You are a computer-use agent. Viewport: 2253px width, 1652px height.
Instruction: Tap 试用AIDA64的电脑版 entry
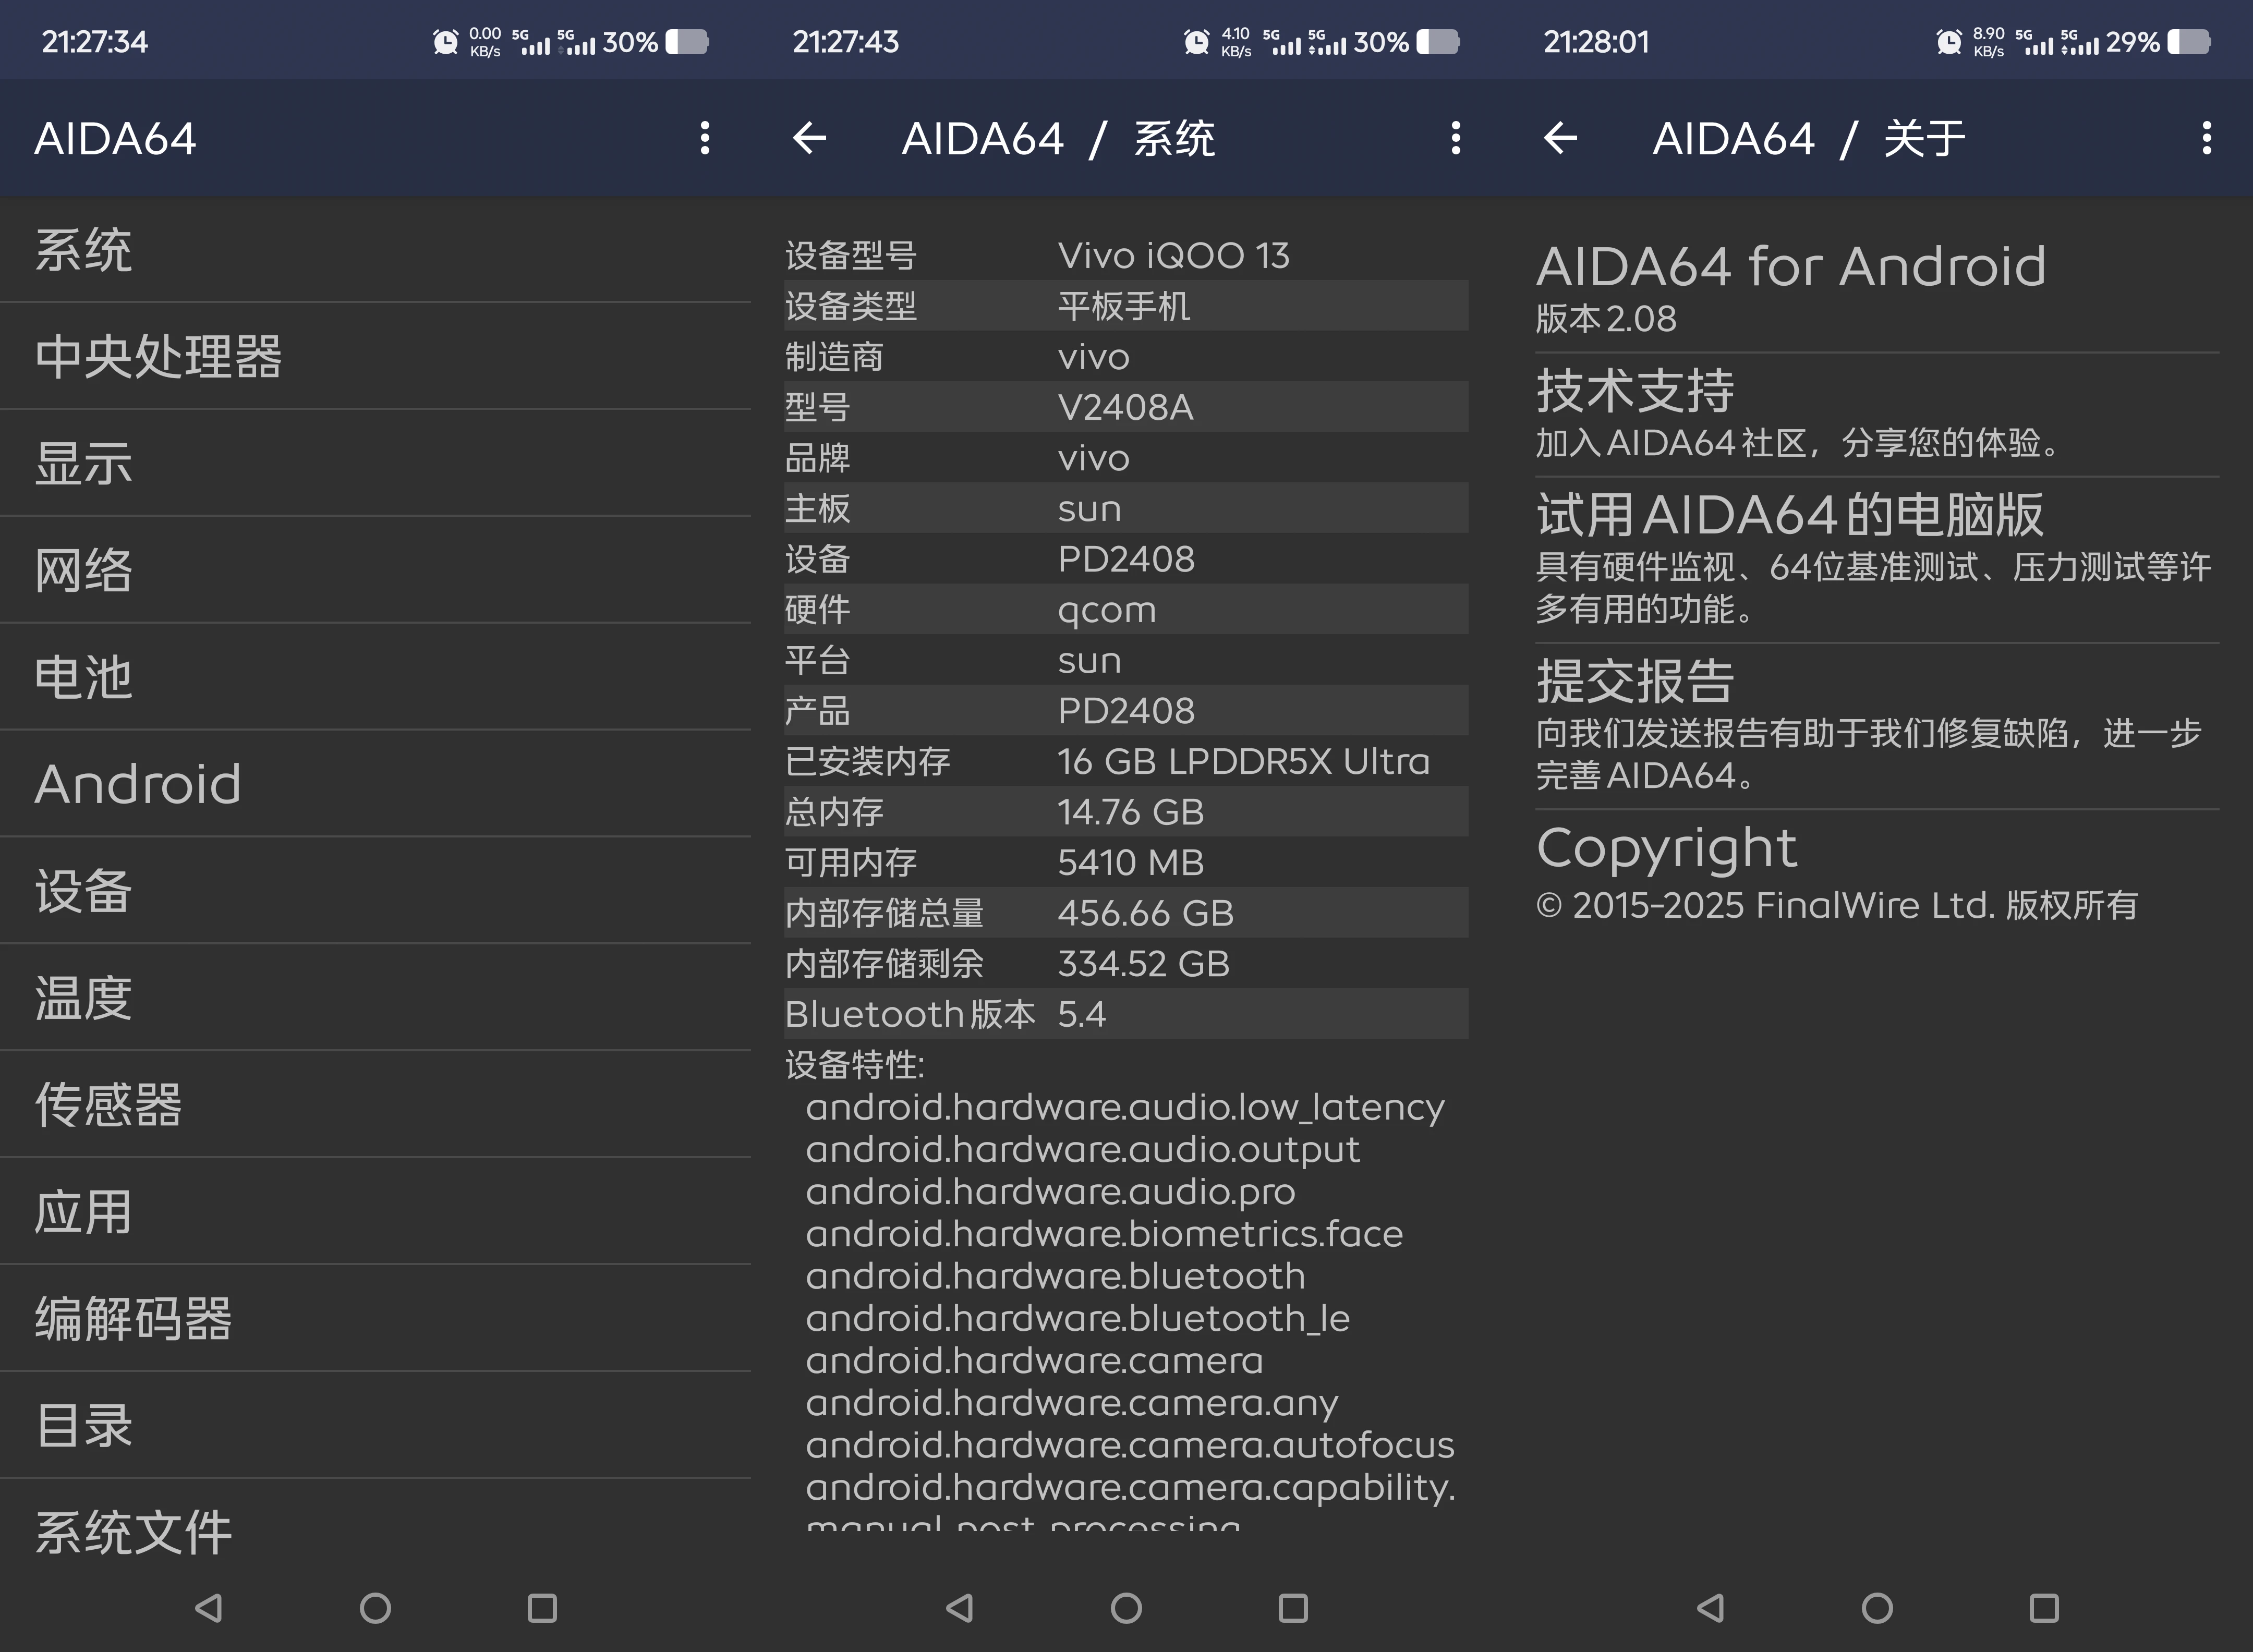point(1877,559)
